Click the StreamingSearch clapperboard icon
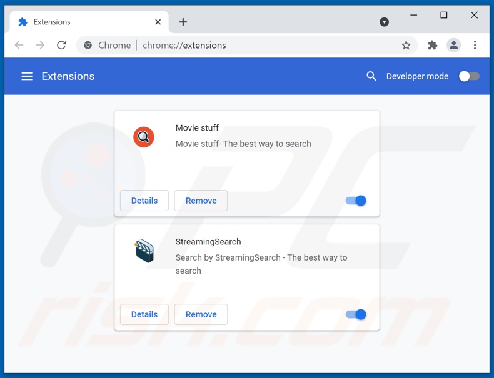The image size is (494, 378). point(144,251)
